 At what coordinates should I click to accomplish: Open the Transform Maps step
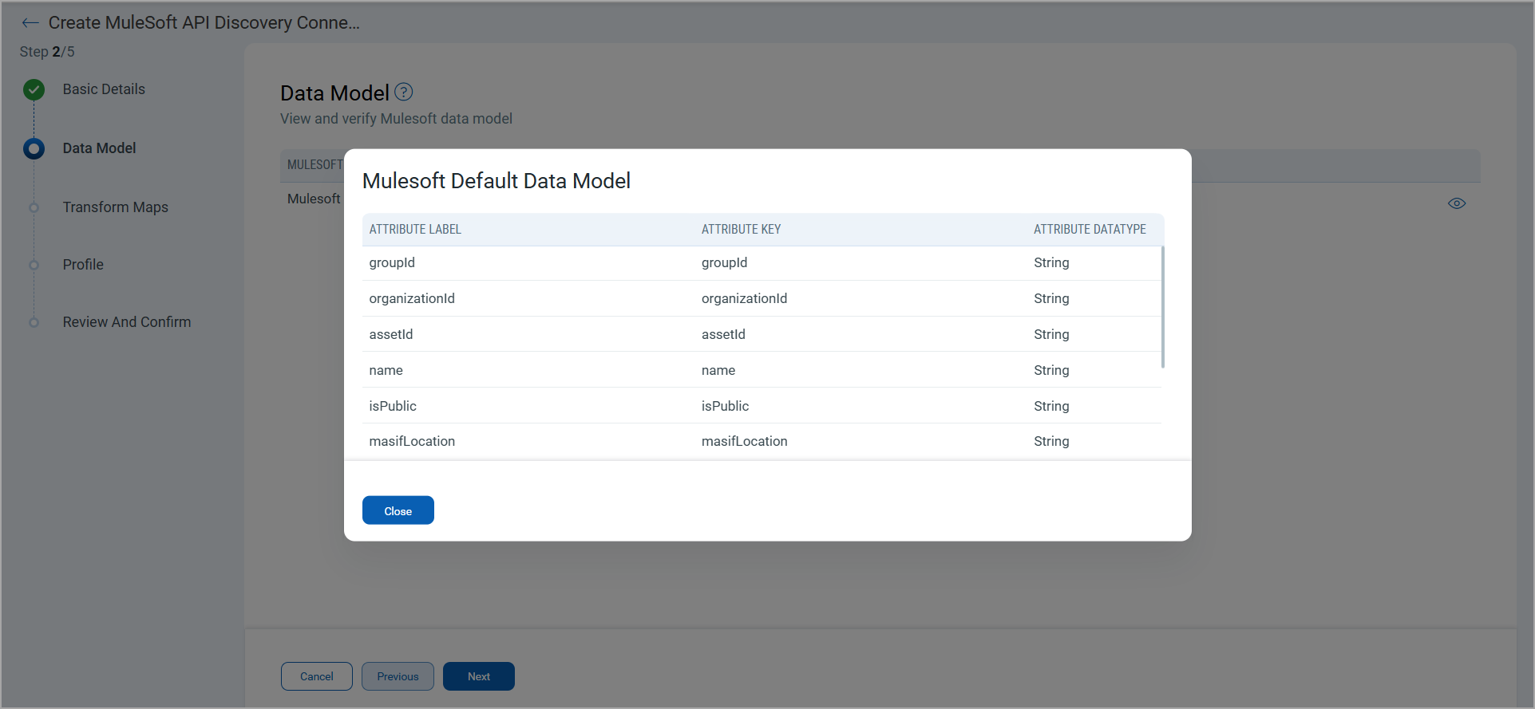[x=116, y=207]
